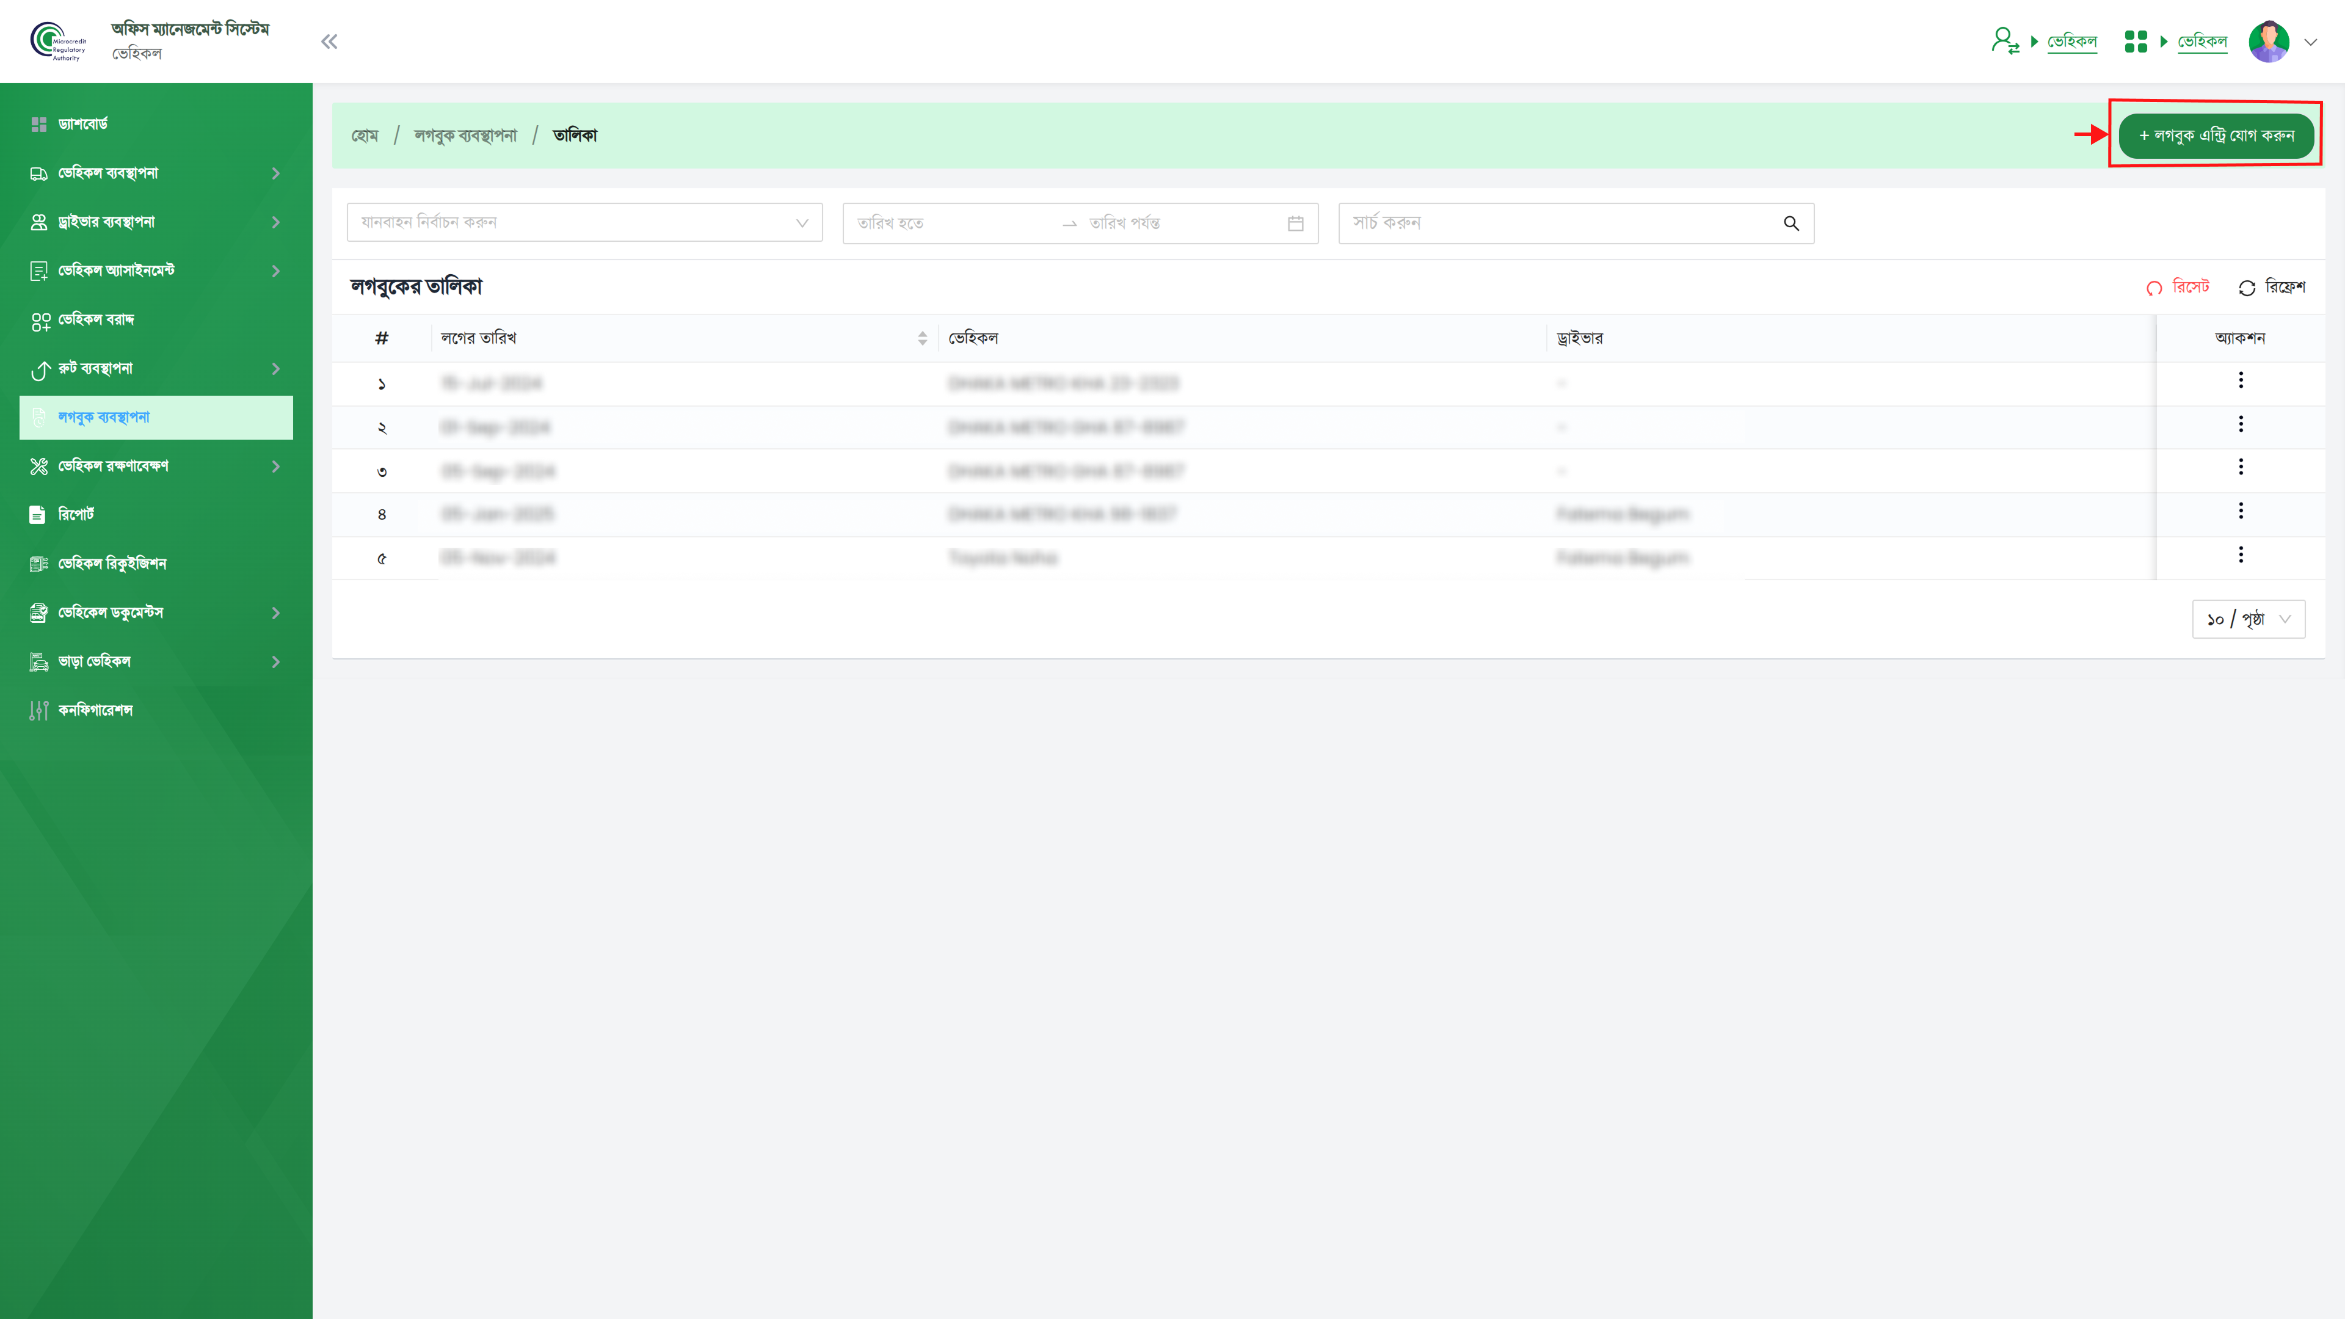
Task: Open ১০ / পৃষ্ঠা page size dropdown
Action: coord(2249,619)
